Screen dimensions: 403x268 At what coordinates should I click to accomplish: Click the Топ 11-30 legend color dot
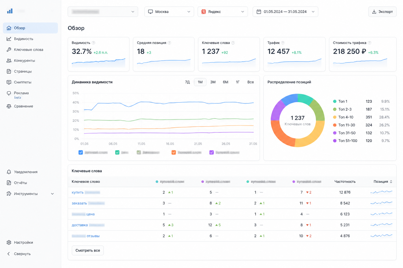335,125
